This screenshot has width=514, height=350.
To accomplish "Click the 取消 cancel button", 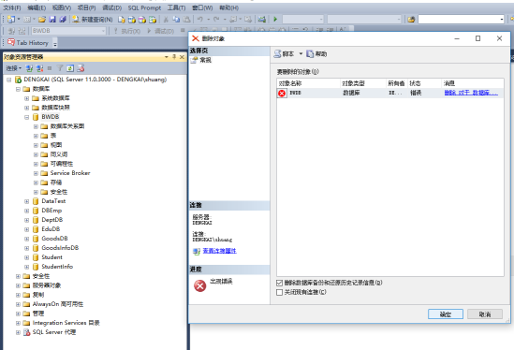I will coord(485,314).
